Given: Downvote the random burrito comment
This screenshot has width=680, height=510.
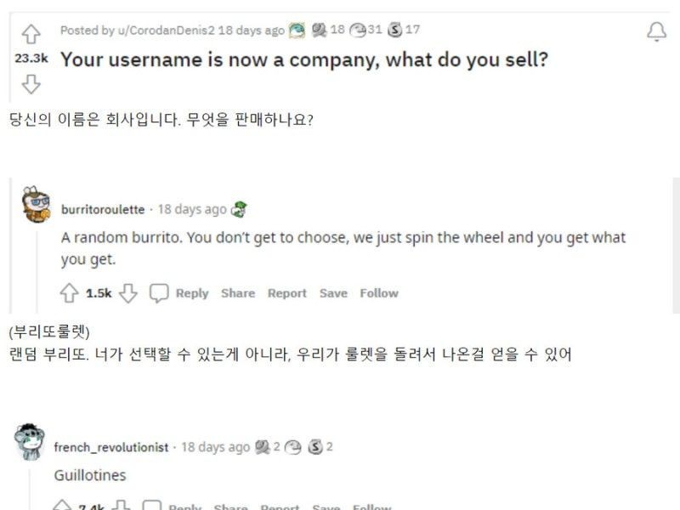Looking at the screenshot, I should [x=127, y=293].
